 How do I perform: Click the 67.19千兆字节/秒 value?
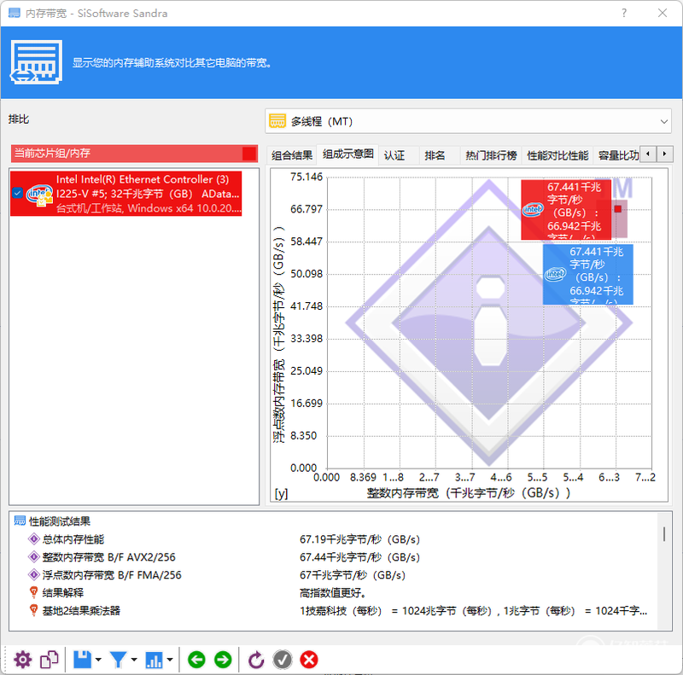point(359,539)
